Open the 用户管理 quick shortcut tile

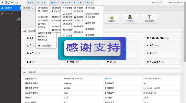[x=130, y=19]
